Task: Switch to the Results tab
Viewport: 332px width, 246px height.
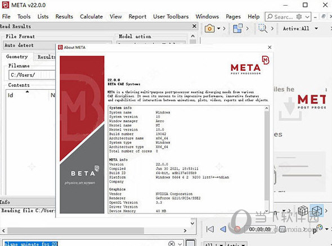Action: [46, 57]
